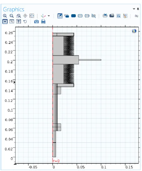The image size is (142, 171).
Task: Toggle the Hide for Geometry eye-slash icon
Action: click(x=137, y=16)
